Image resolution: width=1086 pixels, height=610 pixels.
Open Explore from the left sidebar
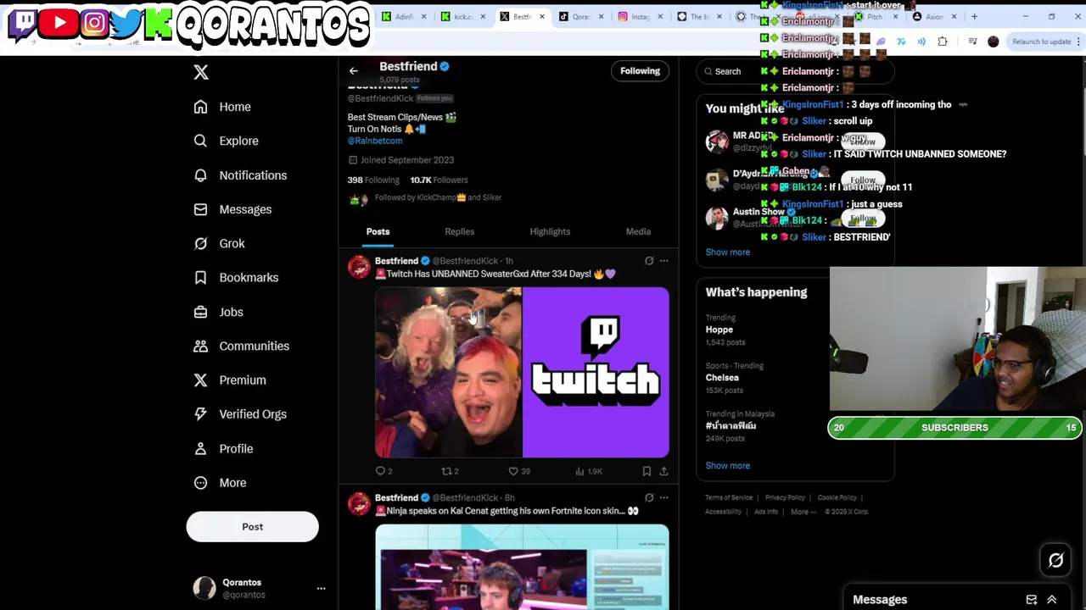coord(226,141)
